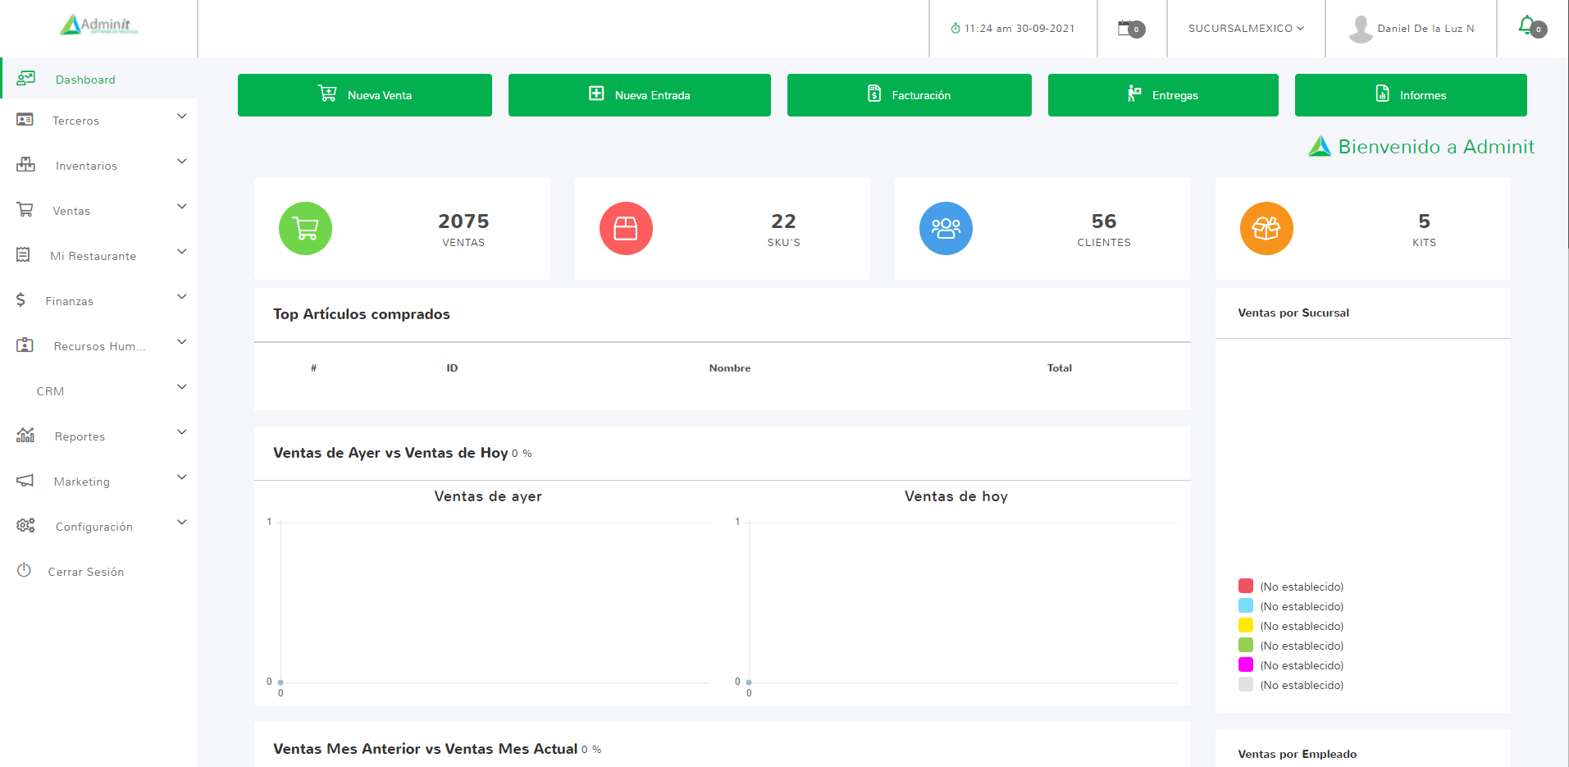
Task: Click the Informes button
Action: pos(1411,95)
